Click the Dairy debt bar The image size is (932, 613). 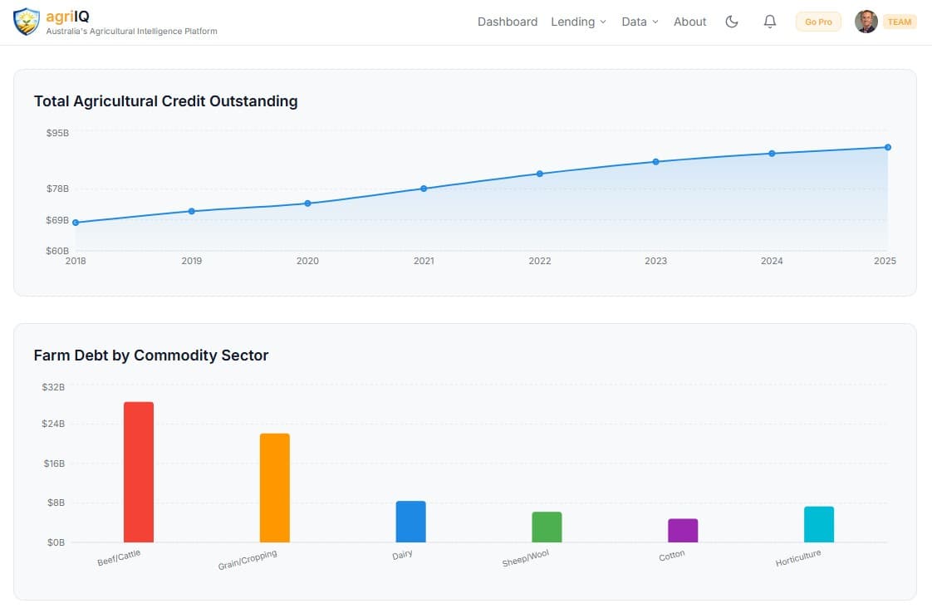411,520
